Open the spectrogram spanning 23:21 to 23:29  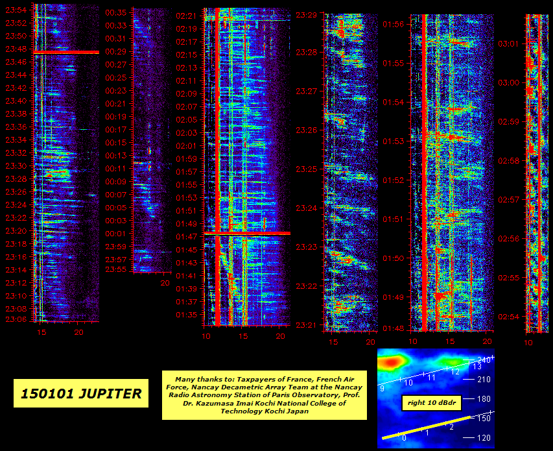point(351,172)
